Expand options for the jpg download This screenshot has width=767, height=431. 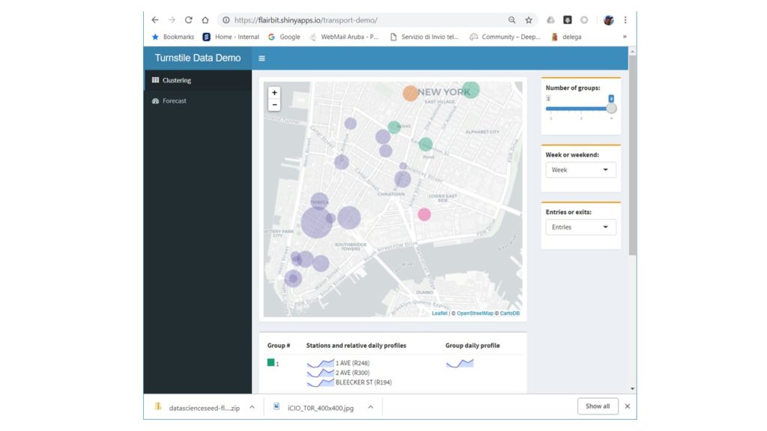[370, 406]
